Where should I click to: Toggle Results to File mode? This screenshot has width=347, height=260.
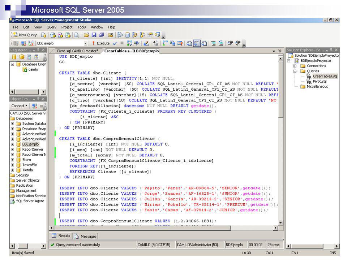pyautogui.click(x=204, y=43)
